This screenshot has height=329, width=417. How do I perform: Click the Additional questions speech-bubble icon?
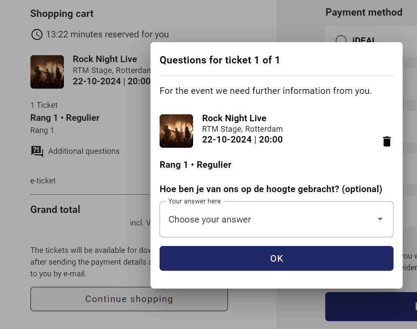coord(37,151)
